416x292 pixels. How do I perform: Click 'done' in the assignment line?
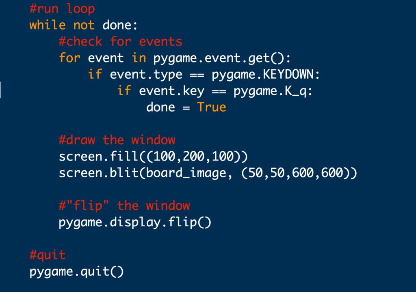click(161, 107)
